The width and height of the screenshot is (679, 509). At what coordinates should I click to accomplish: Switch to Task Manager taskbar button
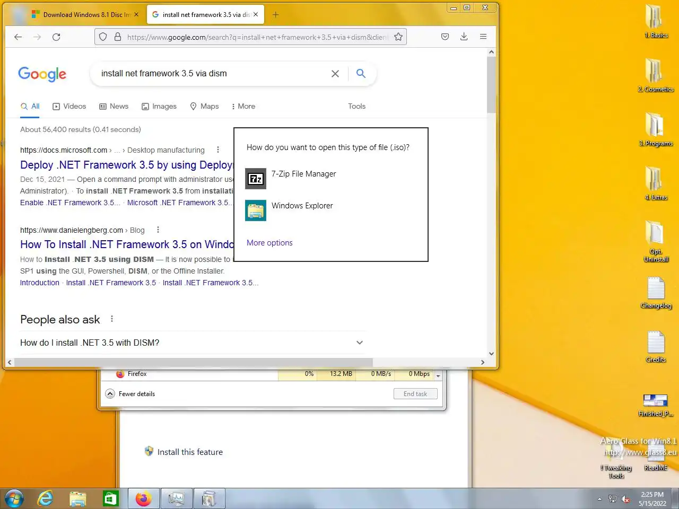pos(176,499)
